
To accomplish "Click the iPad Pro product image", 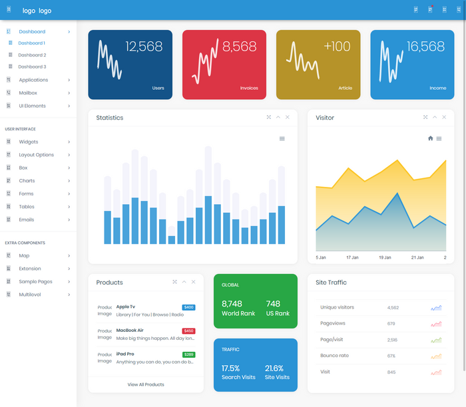I will click(x=105, y=358).
